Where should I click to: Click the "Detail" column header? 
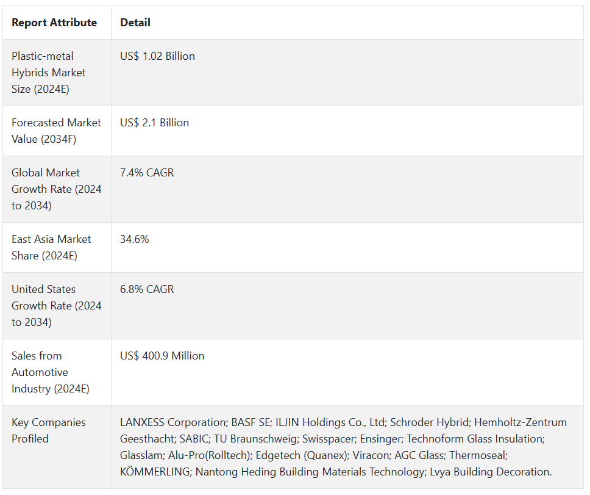pos(135,23)
